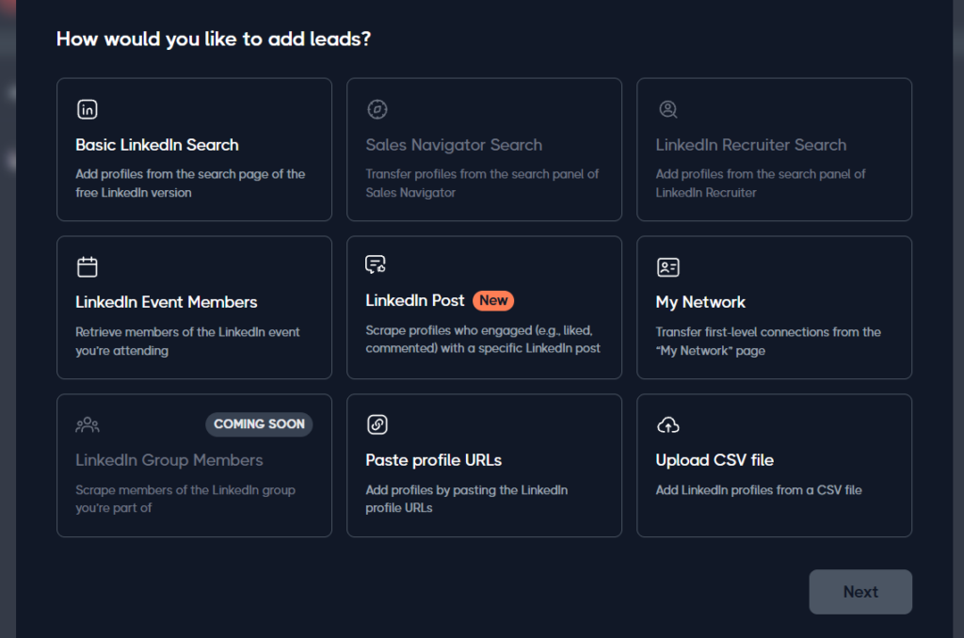Click 'Transfer first-level connections' description

click(x=768, y=342)
